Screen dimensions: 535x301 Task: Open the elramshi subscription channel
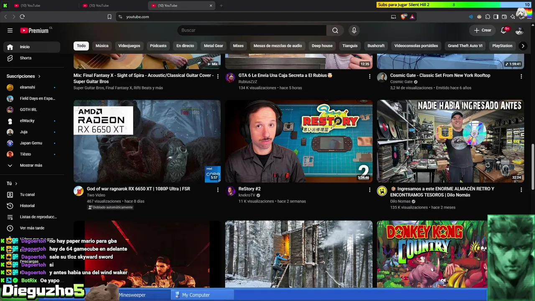point(32,87)
